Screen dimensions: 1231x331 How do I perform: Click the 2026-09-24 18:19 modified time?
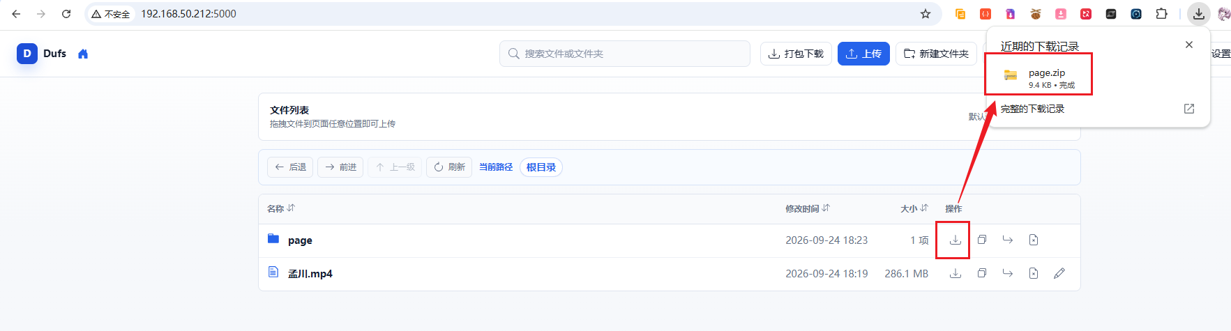tap(826, 274)
